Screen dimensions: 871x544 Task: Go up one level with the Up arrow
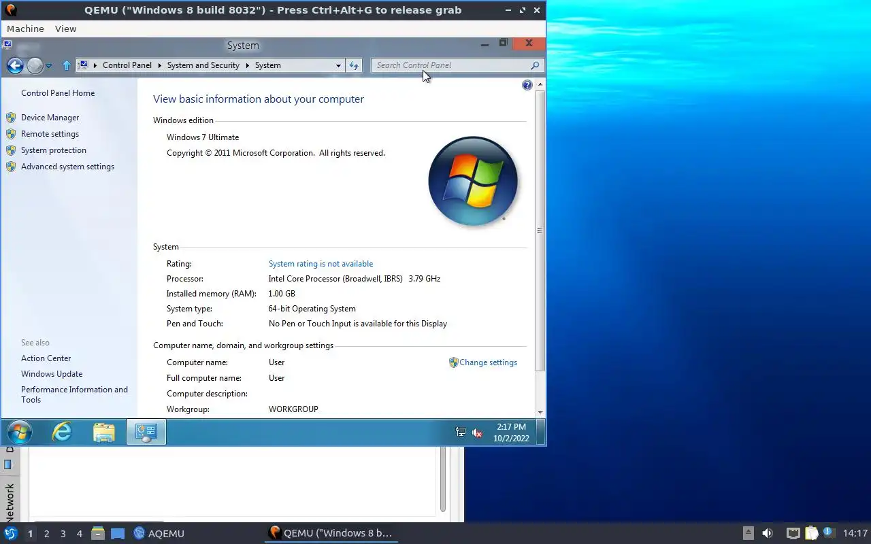pos(66,65)
